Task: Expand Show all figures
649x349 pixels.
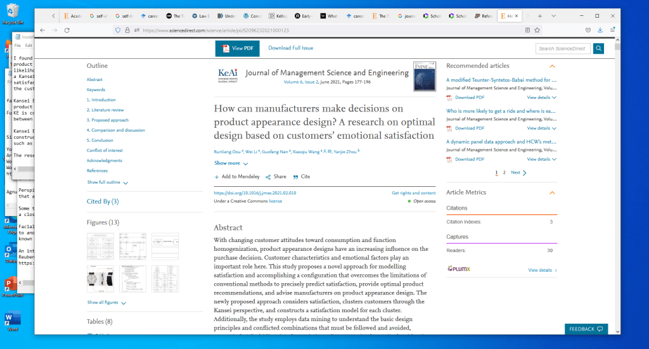Action: point(106,303)
